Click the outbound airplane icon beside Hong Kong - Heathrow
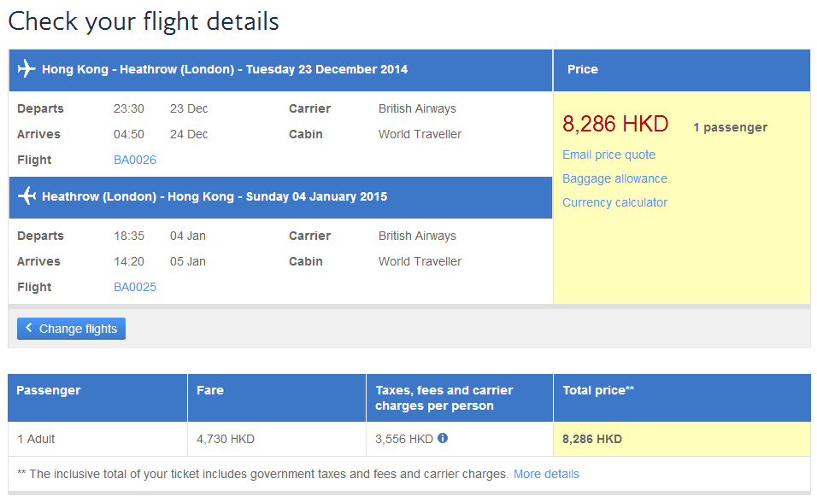This screenshot has height=502, width=817. (26, 69)
